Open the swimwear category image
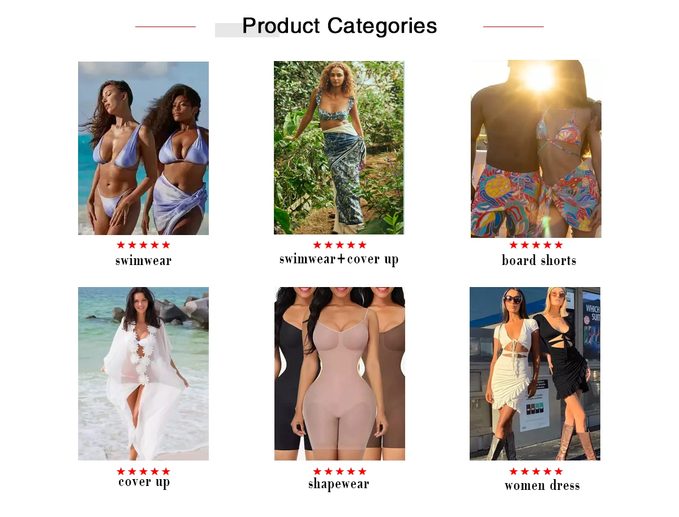Image resolution: width=679 pixels, height=517 pixels. (x=143, y=148)
